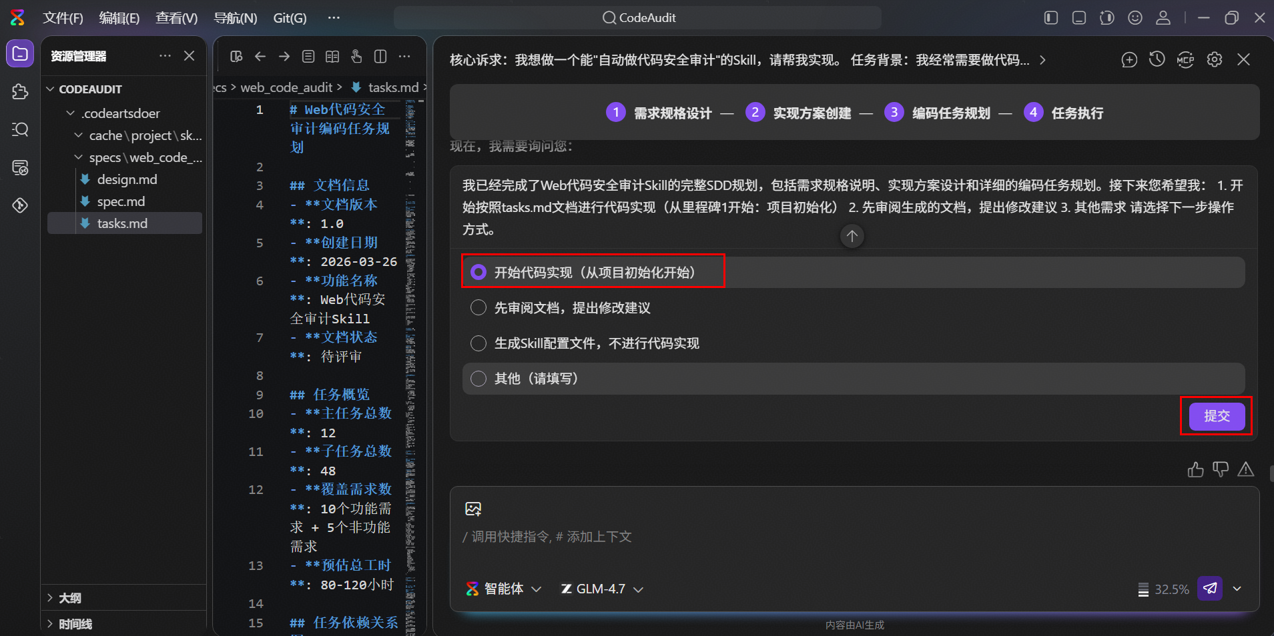Open MCP settings icon
Image resolution: width=1274 pixels, height=636 pixels.
click(x=1186, y=60)
